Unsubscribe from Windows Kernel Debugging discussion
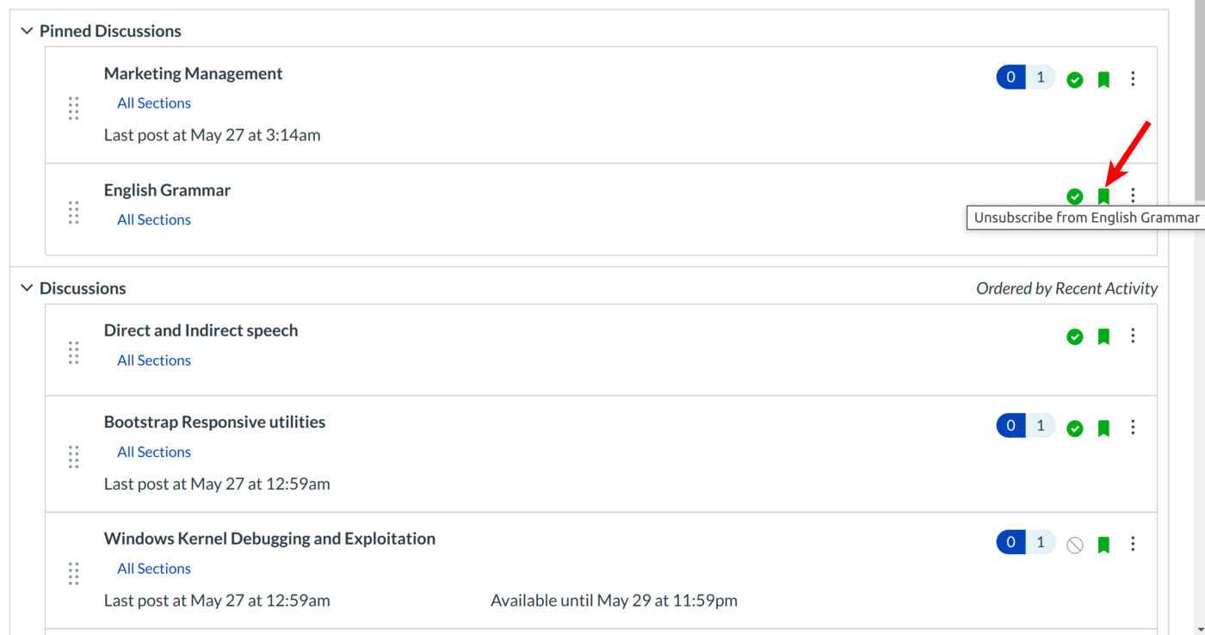Viewport: 1205px width, 635px height. point(1103,545)
